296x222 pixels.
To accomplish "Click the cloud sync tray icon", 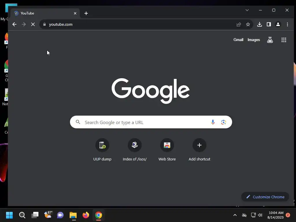I will pyautogui.click(x=244, y=215).
